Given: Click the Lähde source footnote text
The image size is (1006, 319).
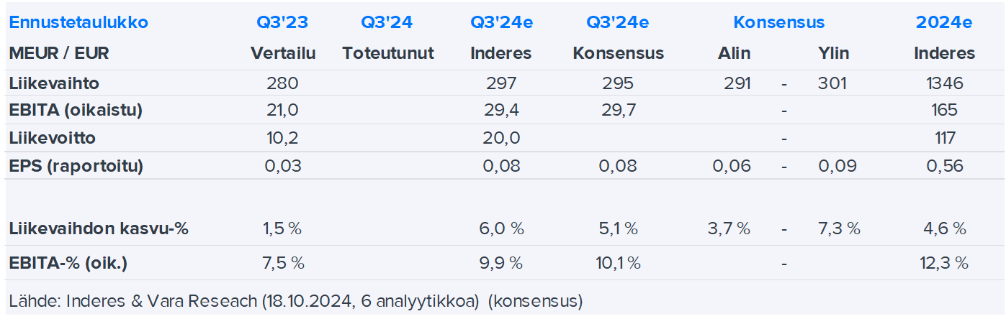Looking at the screenshot, I should click(x=295, y=301).
